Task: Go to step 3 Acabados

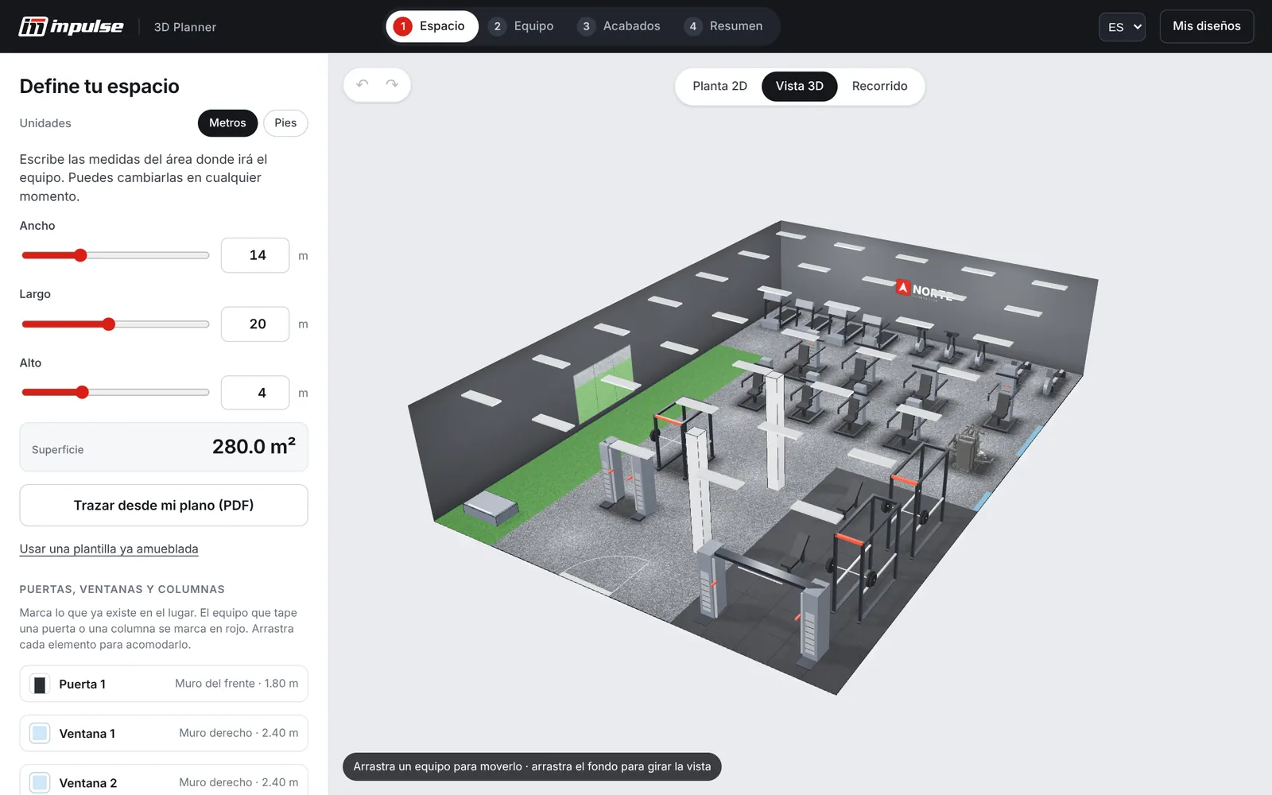Action: click(619, 26)
